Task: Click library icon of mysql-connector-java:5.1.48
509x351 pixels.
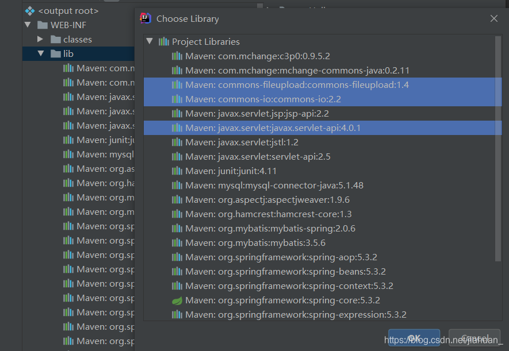Action: click(x=177, y=186)
